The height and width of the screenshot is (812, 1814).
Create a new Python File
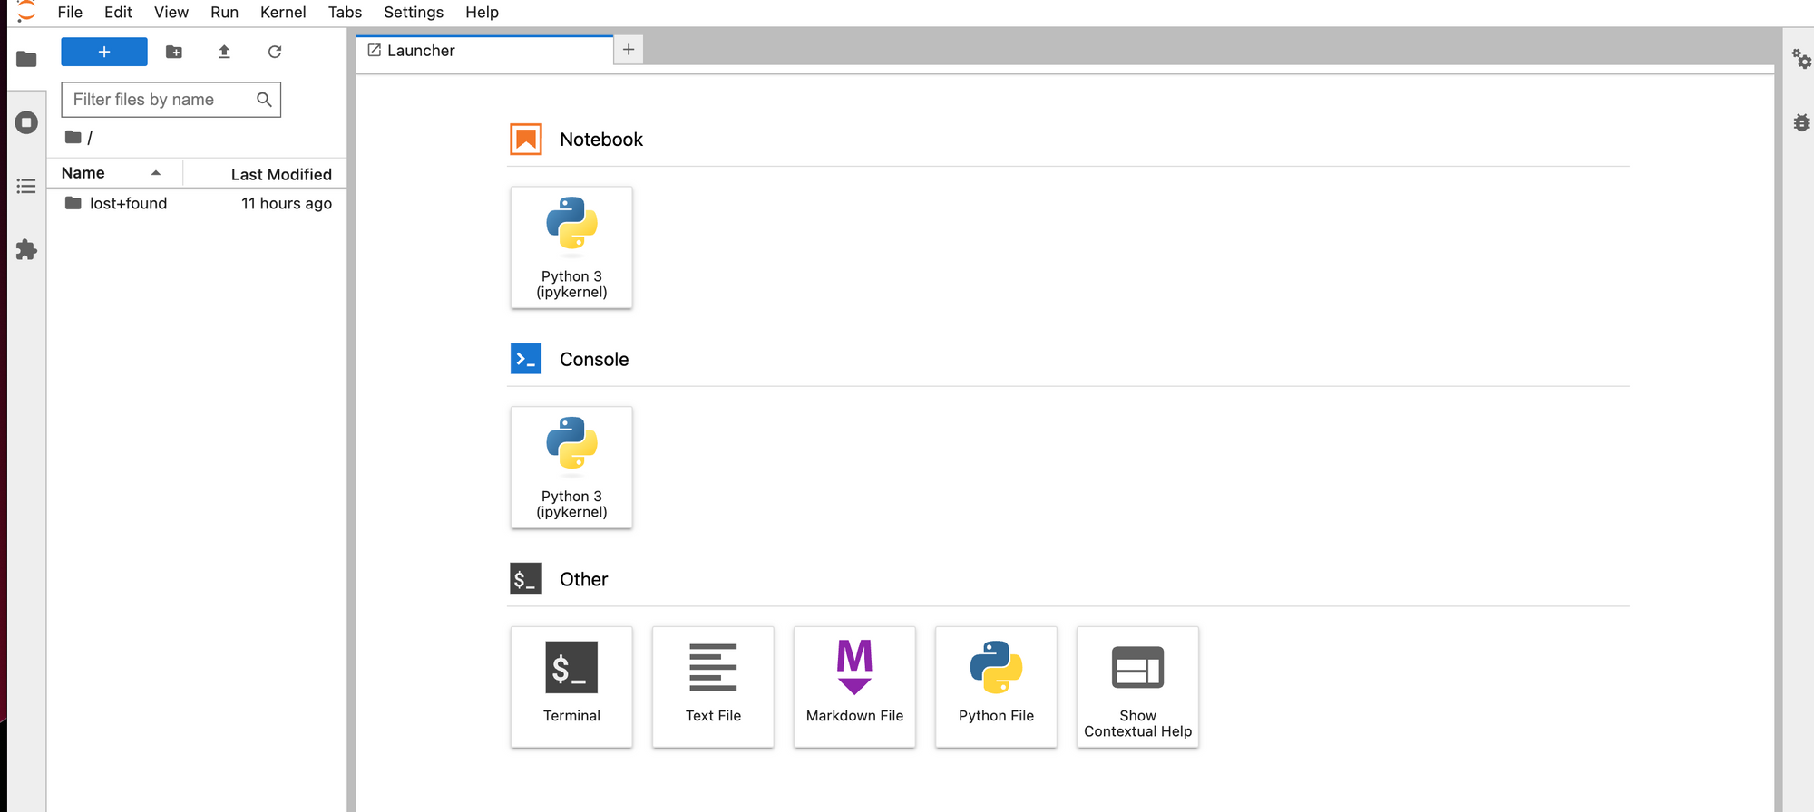[996, 687]
